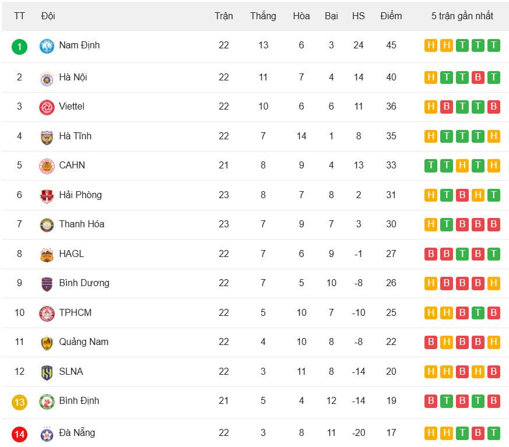This screenshot has width=509, height=447.
Task: Open the Bình Dương team link
Action: point(84,283)
